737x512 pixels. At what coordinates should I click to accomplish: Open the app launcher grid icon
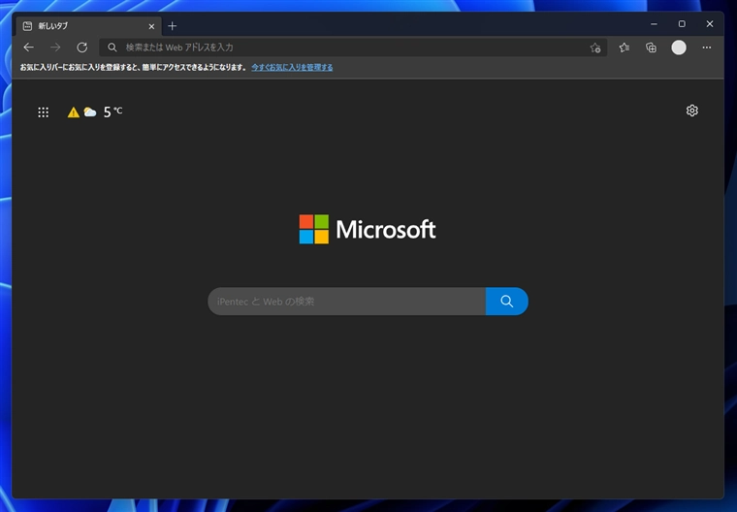[44, 112]
